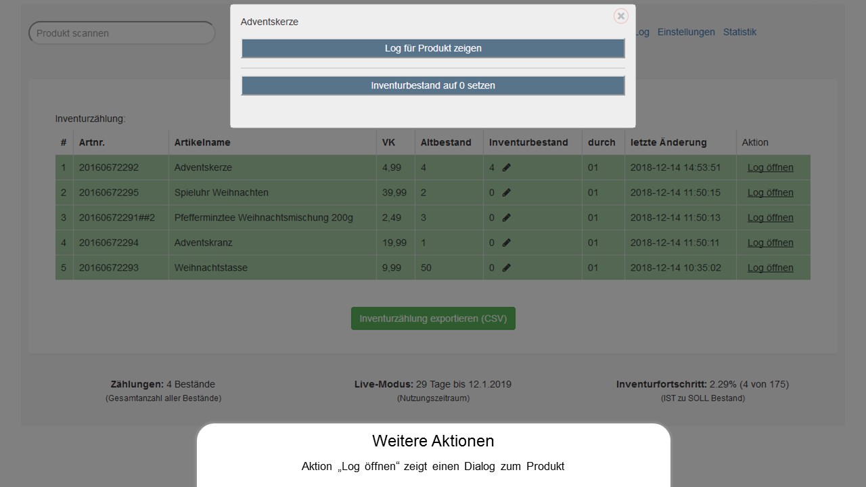Click 'Log für Produkt zeigen' button
866x487 pixels.
point(433,49)
